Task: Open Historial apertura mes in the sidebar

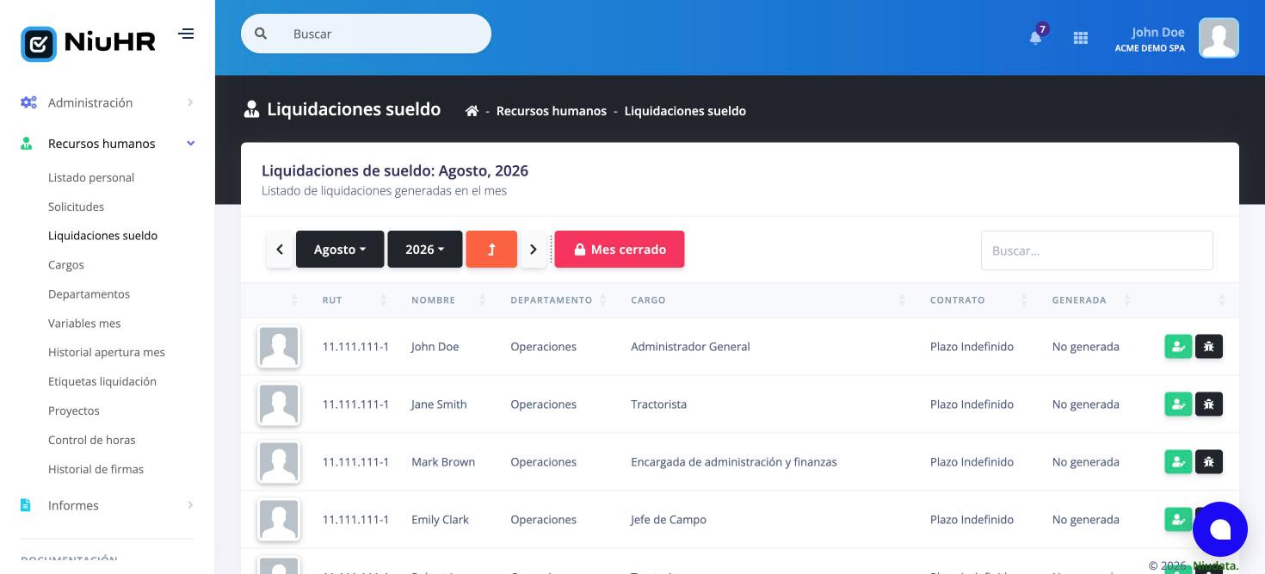Action: click(x=107, y=352)
